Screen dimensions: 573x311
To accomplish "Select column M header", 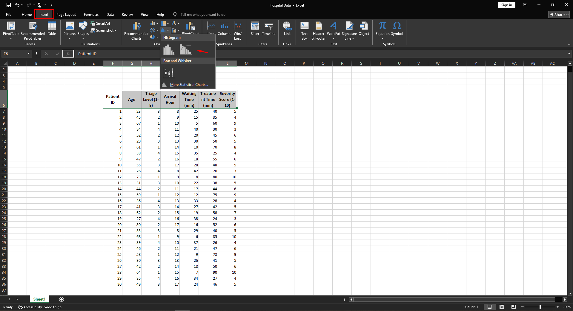I will (x=247, y=63).
